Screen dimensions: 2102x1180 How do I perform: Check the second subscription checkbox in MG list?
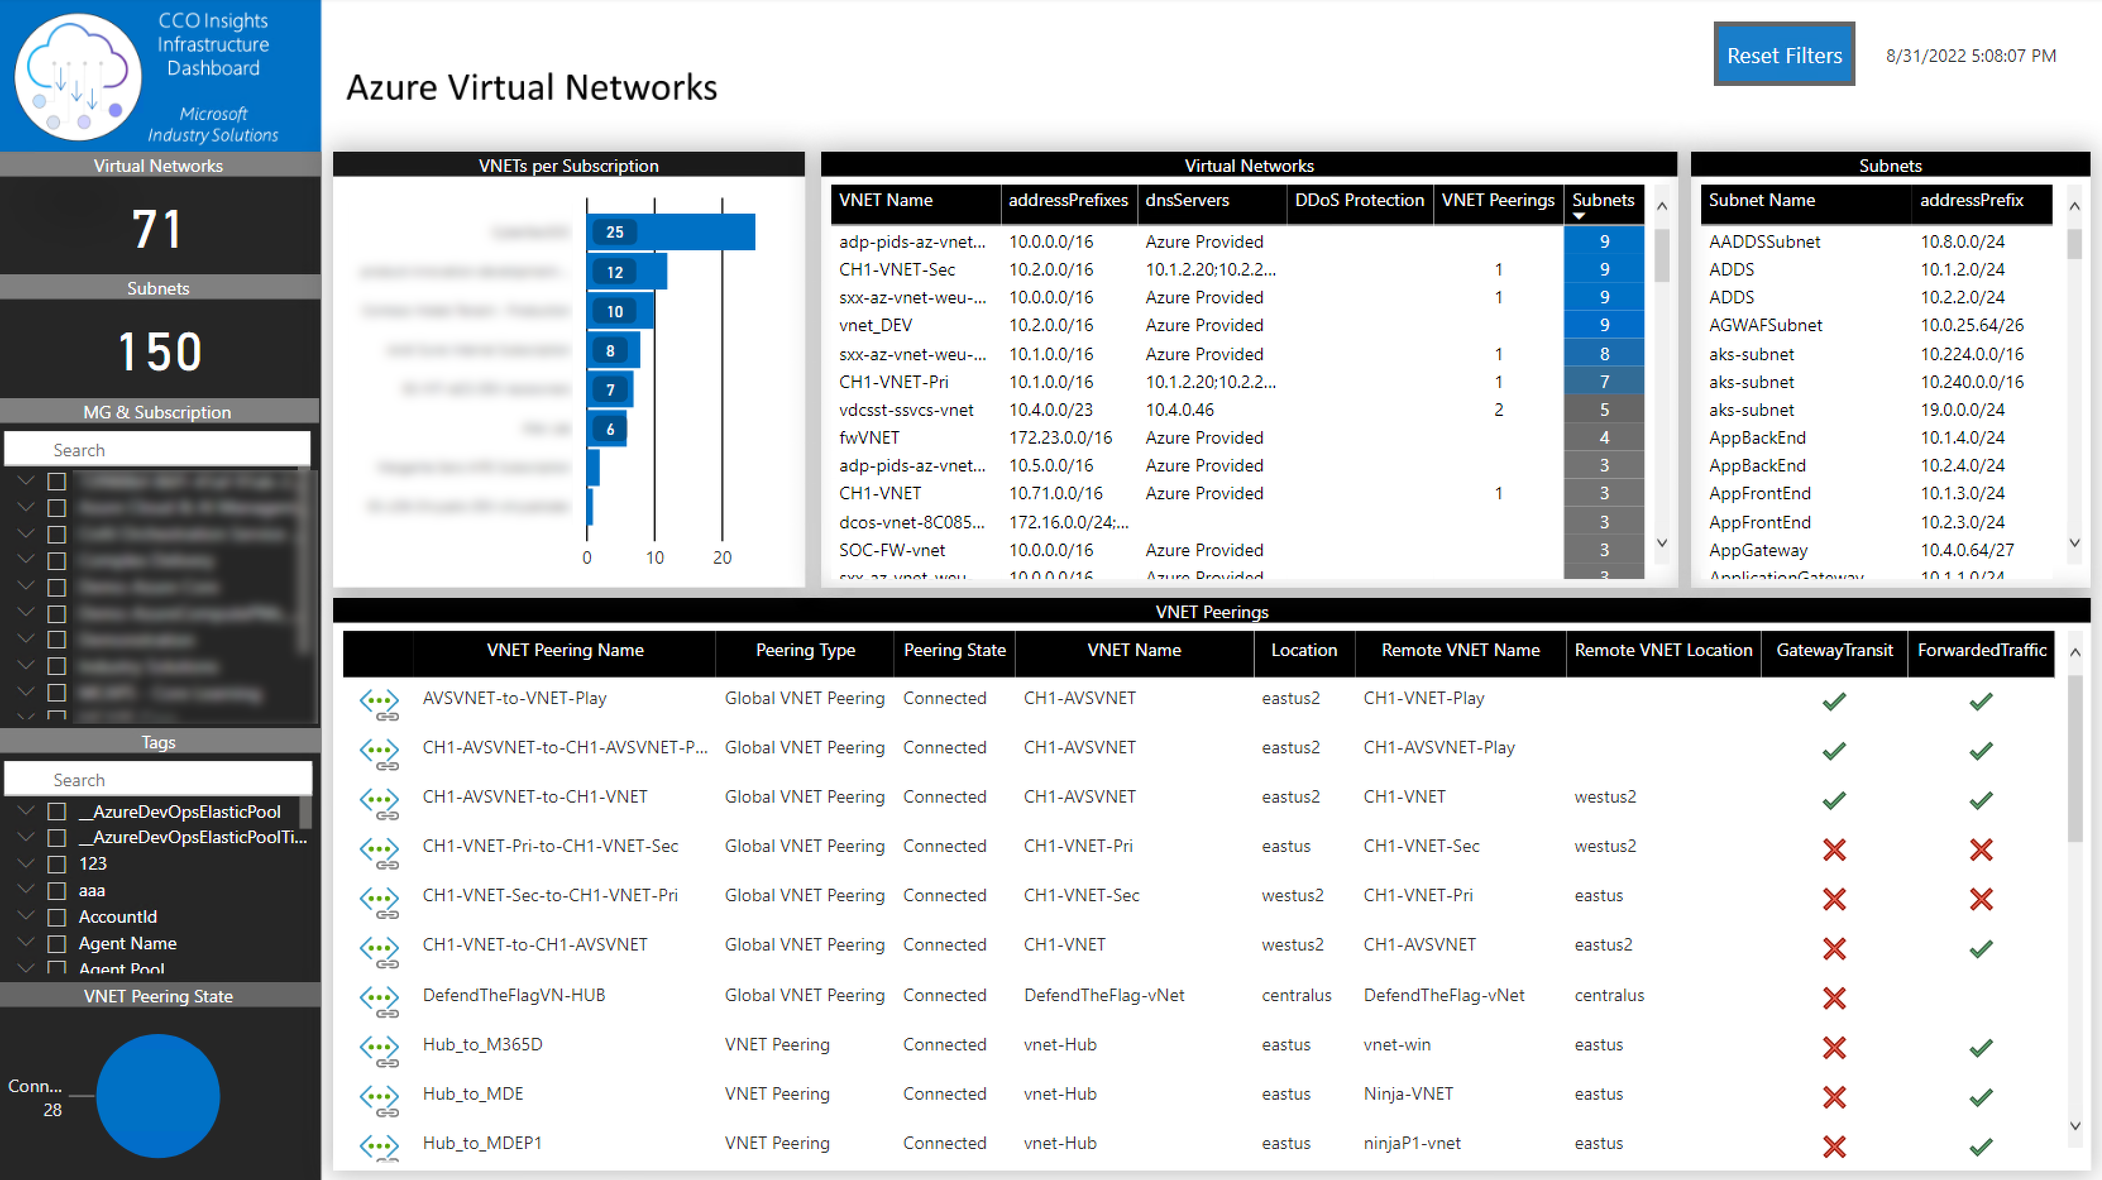(56, 508)
